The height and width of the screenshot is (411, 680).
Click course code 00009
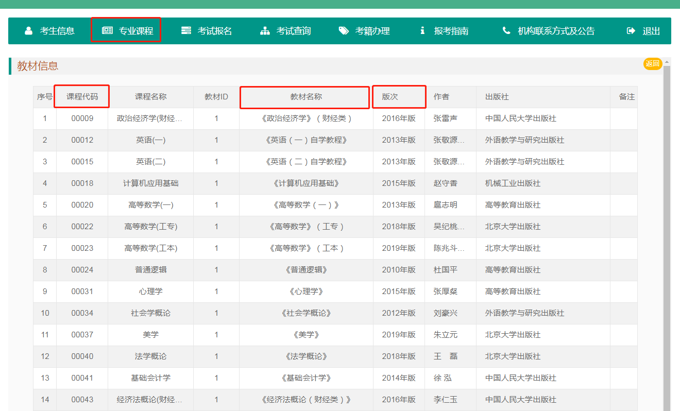[x=82, y=118]
